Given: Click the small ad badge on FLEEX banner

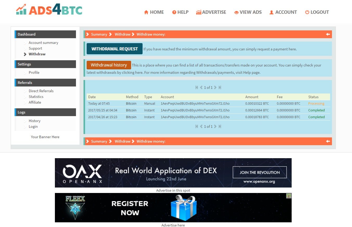Looking at the screenshot, I should [289, 196].
